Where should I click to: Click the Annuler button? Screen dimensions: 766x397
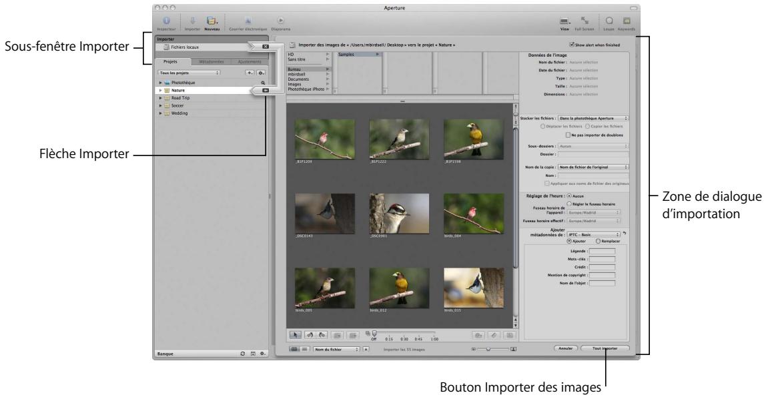pyautogui.click(x=566, y=348)
